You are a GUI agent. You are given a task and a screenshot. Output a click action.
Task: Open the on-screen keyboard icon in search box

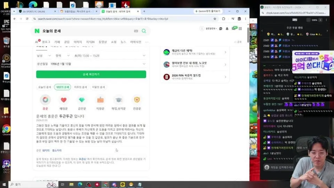point(136,31)
